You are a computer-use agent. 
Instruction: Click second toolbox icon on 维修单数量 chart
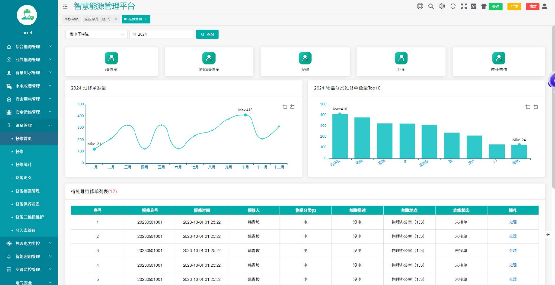(292, 107)
